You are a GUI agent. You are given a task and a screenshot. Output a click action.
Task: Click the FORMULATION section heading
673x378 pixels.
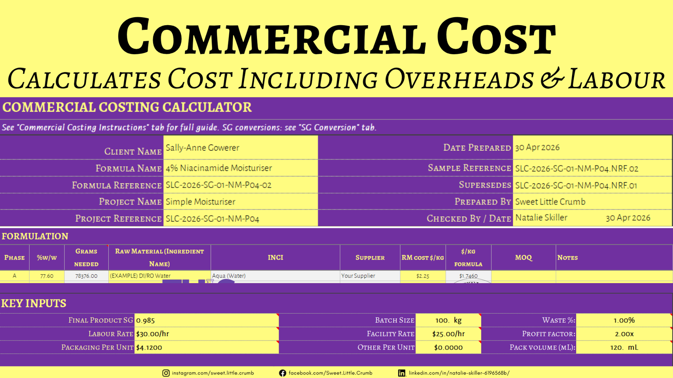35,236
